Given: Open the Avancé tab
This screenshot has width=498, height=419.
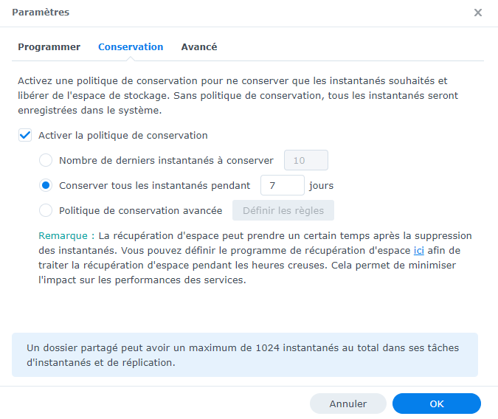Looking at the screenshot, I should pyautogui.click(x=199, y=46).
